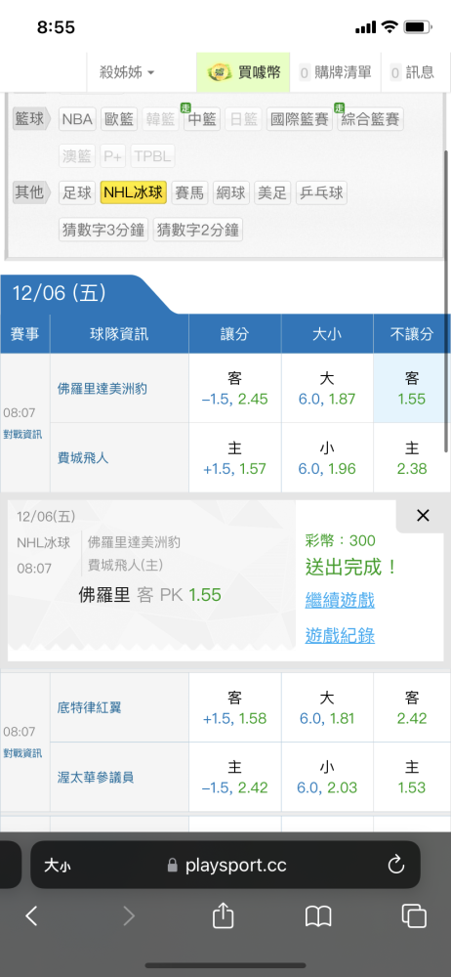Select the 中籃 league filter
This screenshot has height=977, width=451.
[x=202, y=119]
